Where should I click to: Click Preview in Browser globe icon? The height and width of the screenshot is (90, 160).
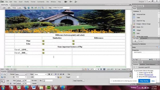point(29,8)
